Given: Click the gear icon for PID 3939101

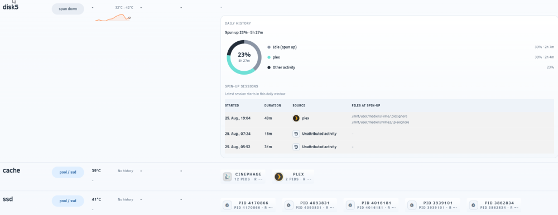Looking at the screenshot, I should 412,205.
